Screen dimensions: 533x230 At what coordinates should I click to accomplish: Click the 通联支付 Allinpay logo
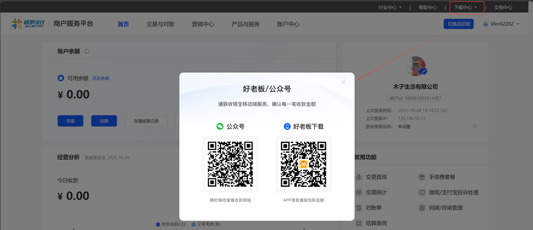(28, 24)
